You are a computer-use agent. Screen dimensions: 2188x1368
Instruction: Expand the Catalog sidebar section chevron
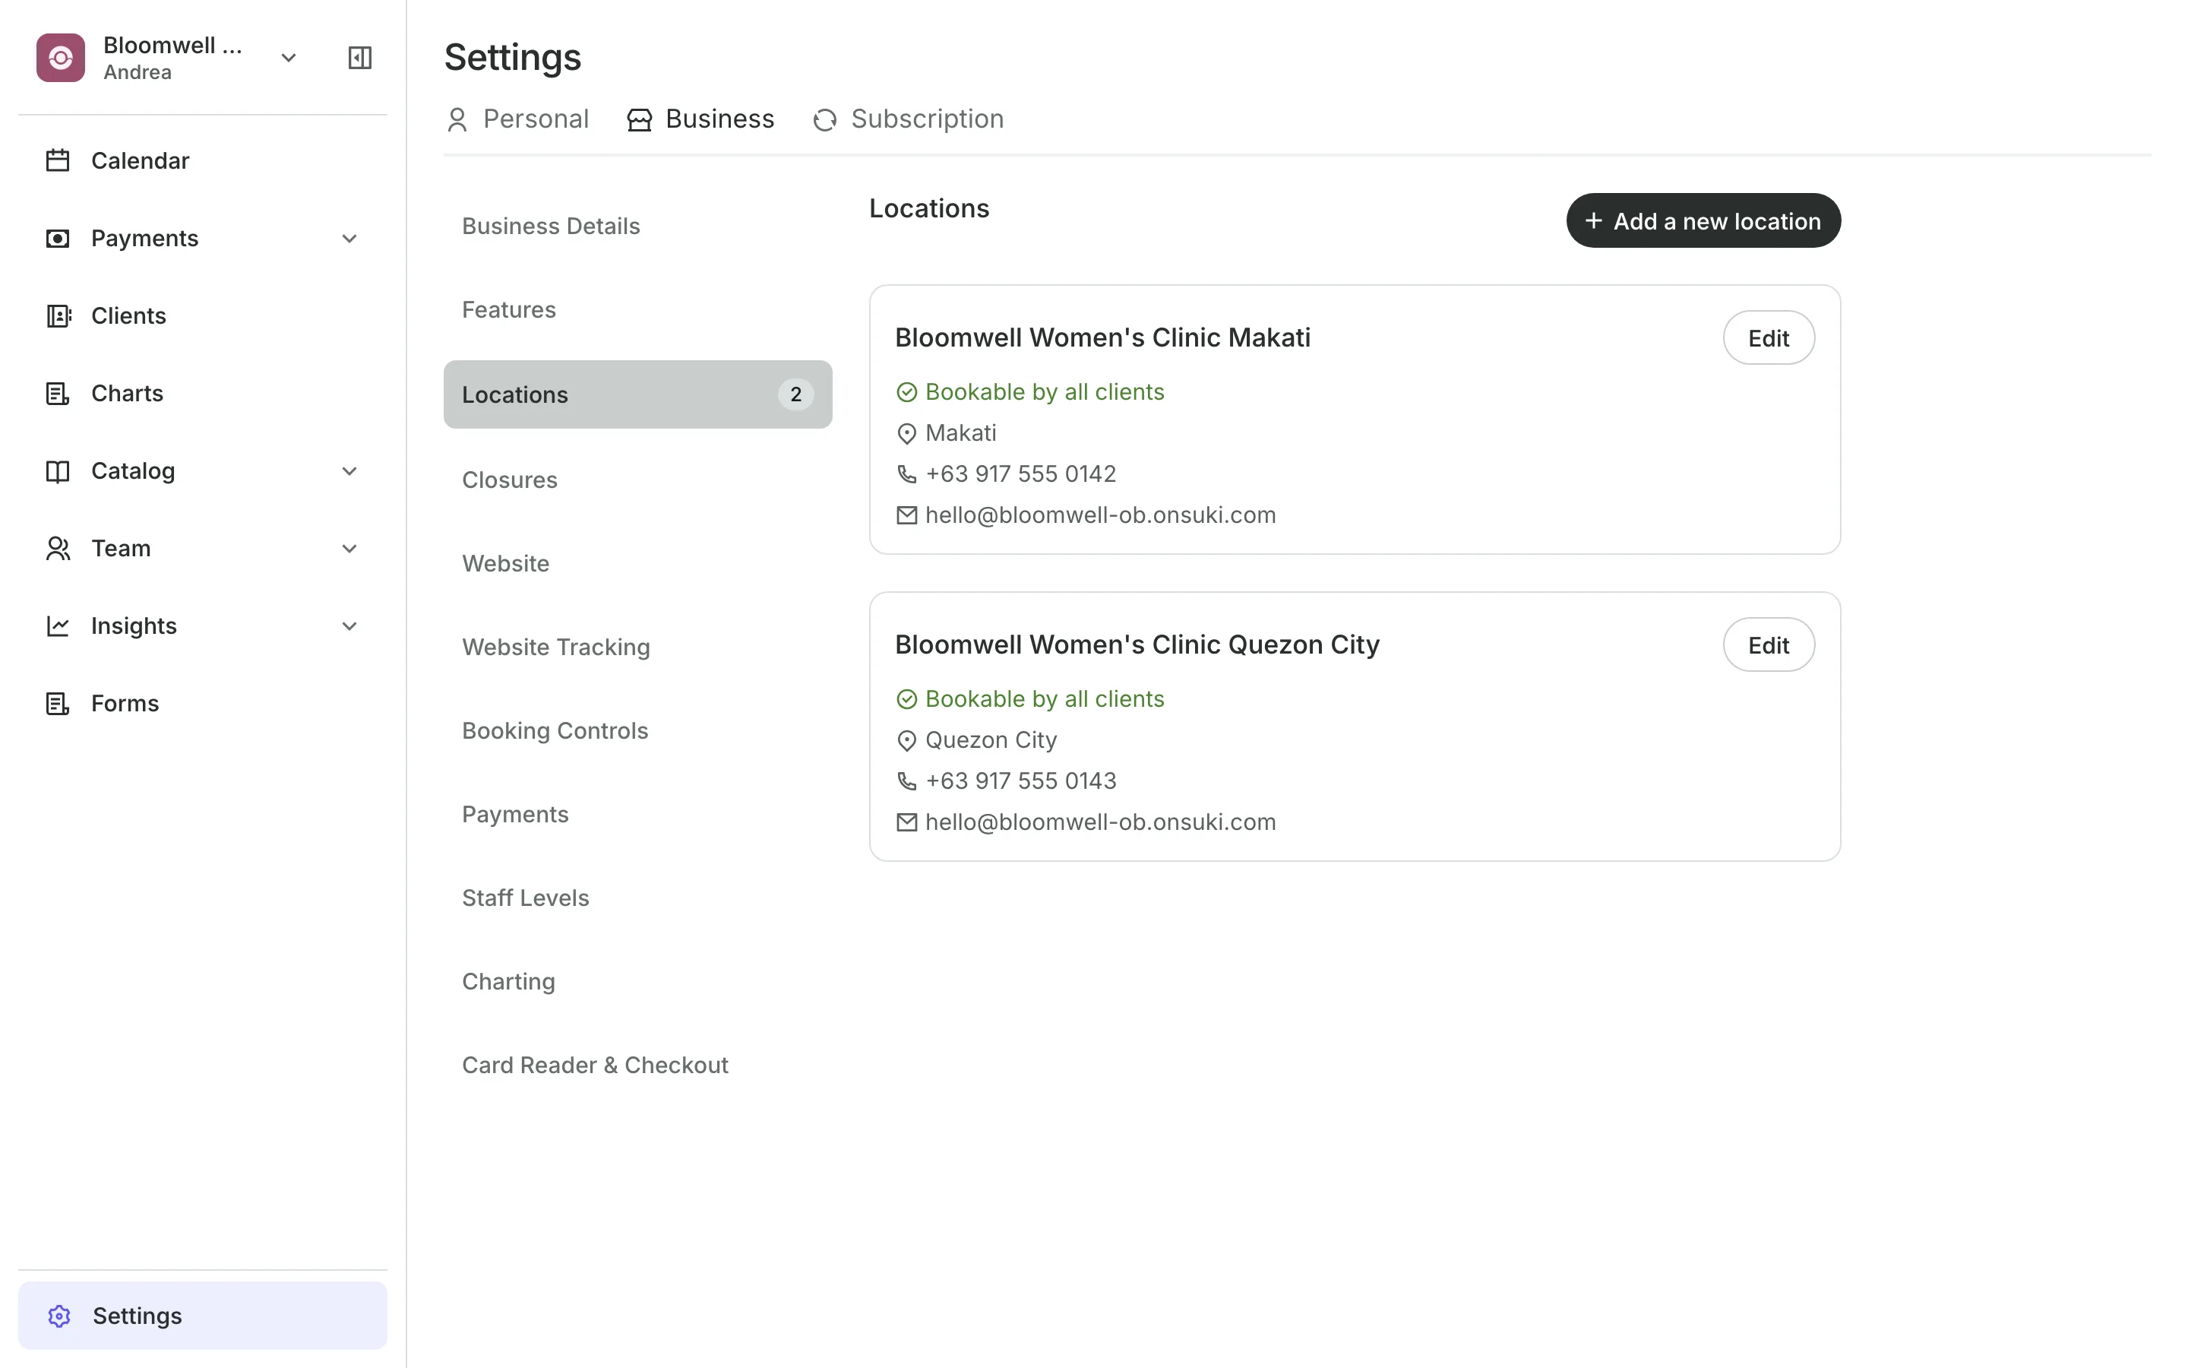(350, 471)
